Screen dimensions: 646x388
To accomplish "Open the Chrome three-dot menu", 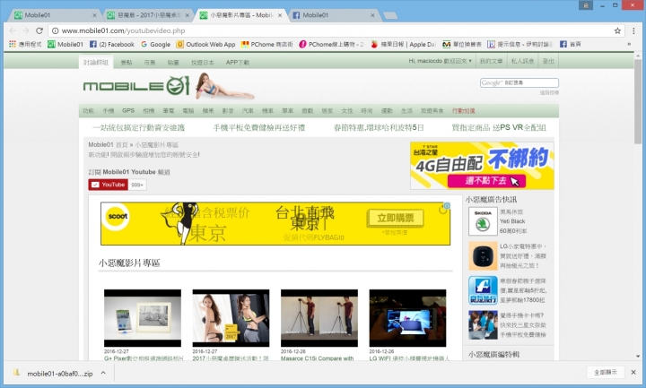I will [633, 30].
